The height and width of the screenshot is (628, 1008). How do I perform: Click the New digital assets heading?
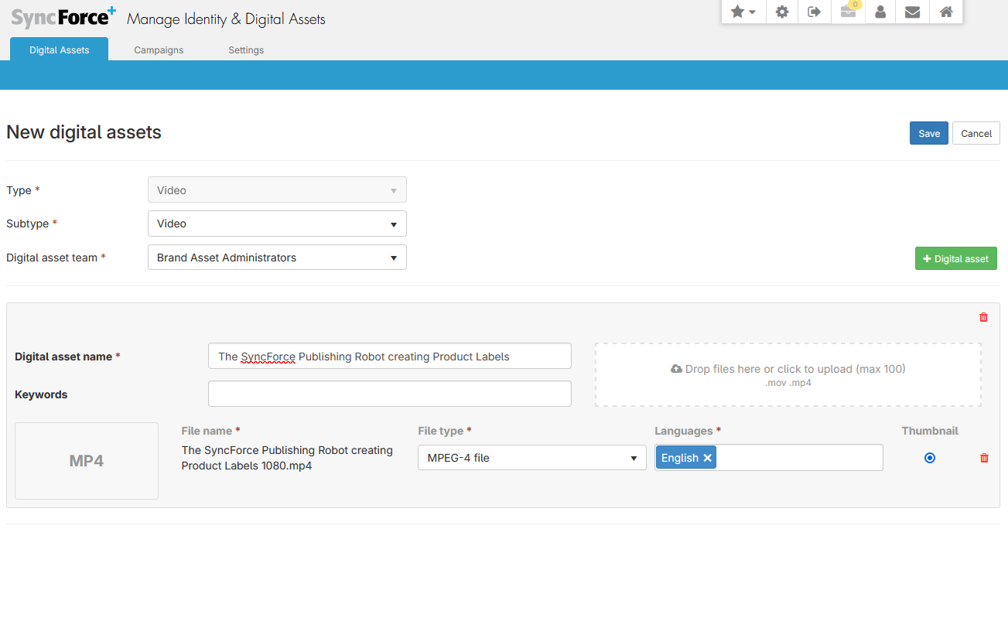[x=84, y=132]
